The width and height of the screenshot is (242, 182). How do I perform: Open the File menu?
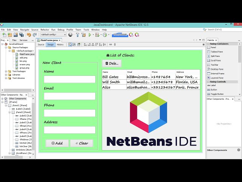[x=3, y=30]
